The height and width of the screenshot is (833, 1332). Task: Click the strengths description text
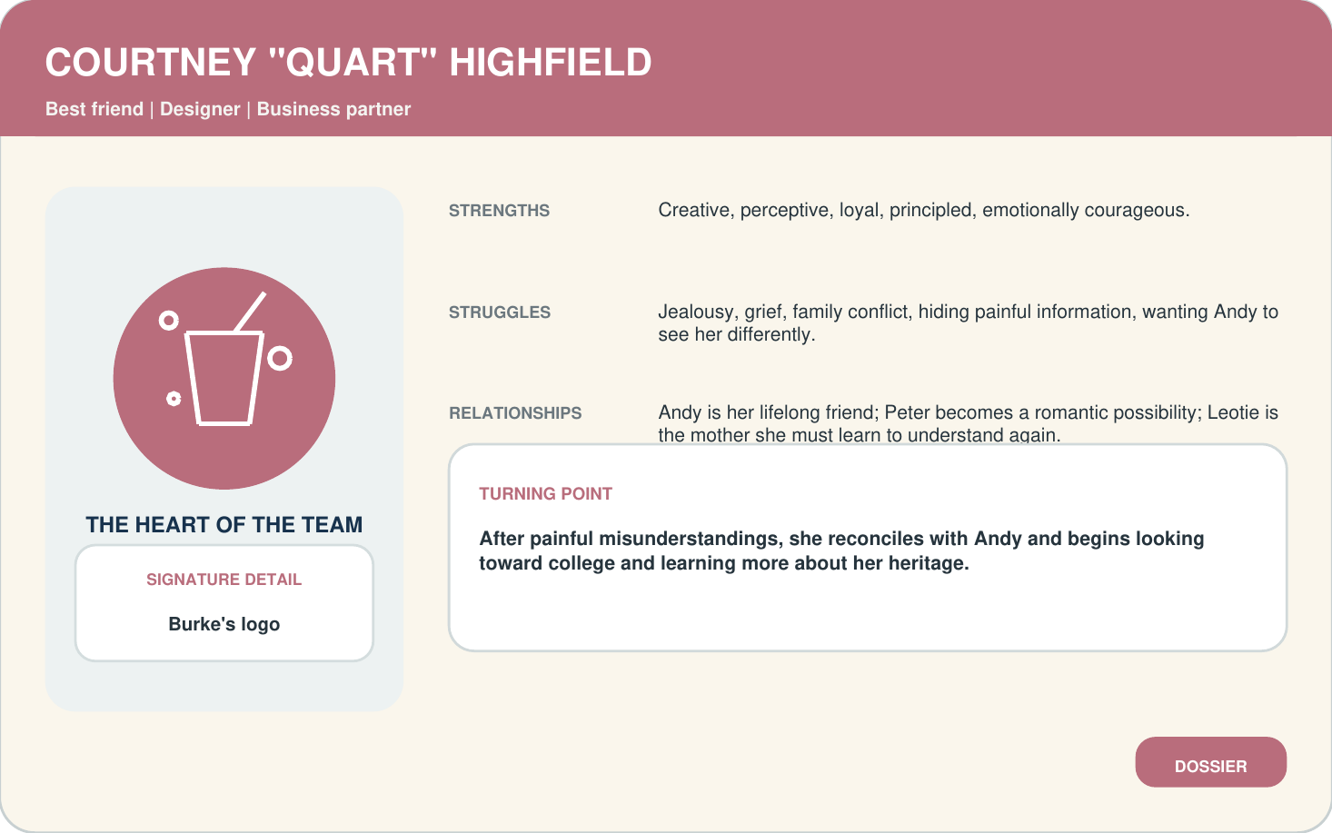[x=924, y=211]
